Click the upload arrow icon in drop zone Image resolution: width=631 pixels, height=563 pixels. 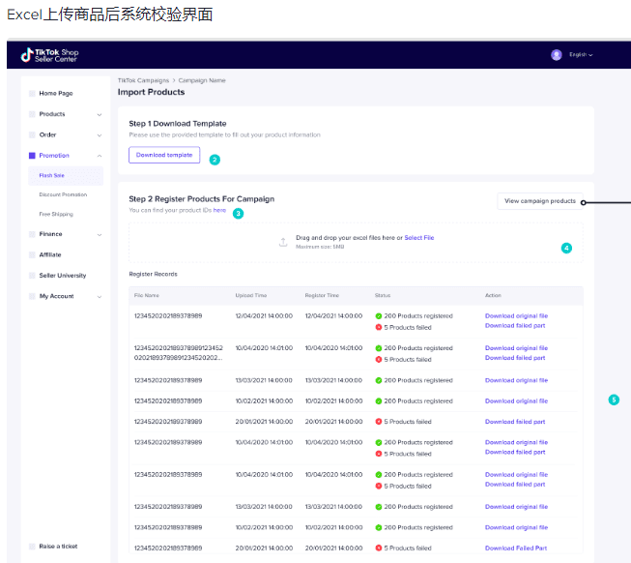click(x=283, y=242)
